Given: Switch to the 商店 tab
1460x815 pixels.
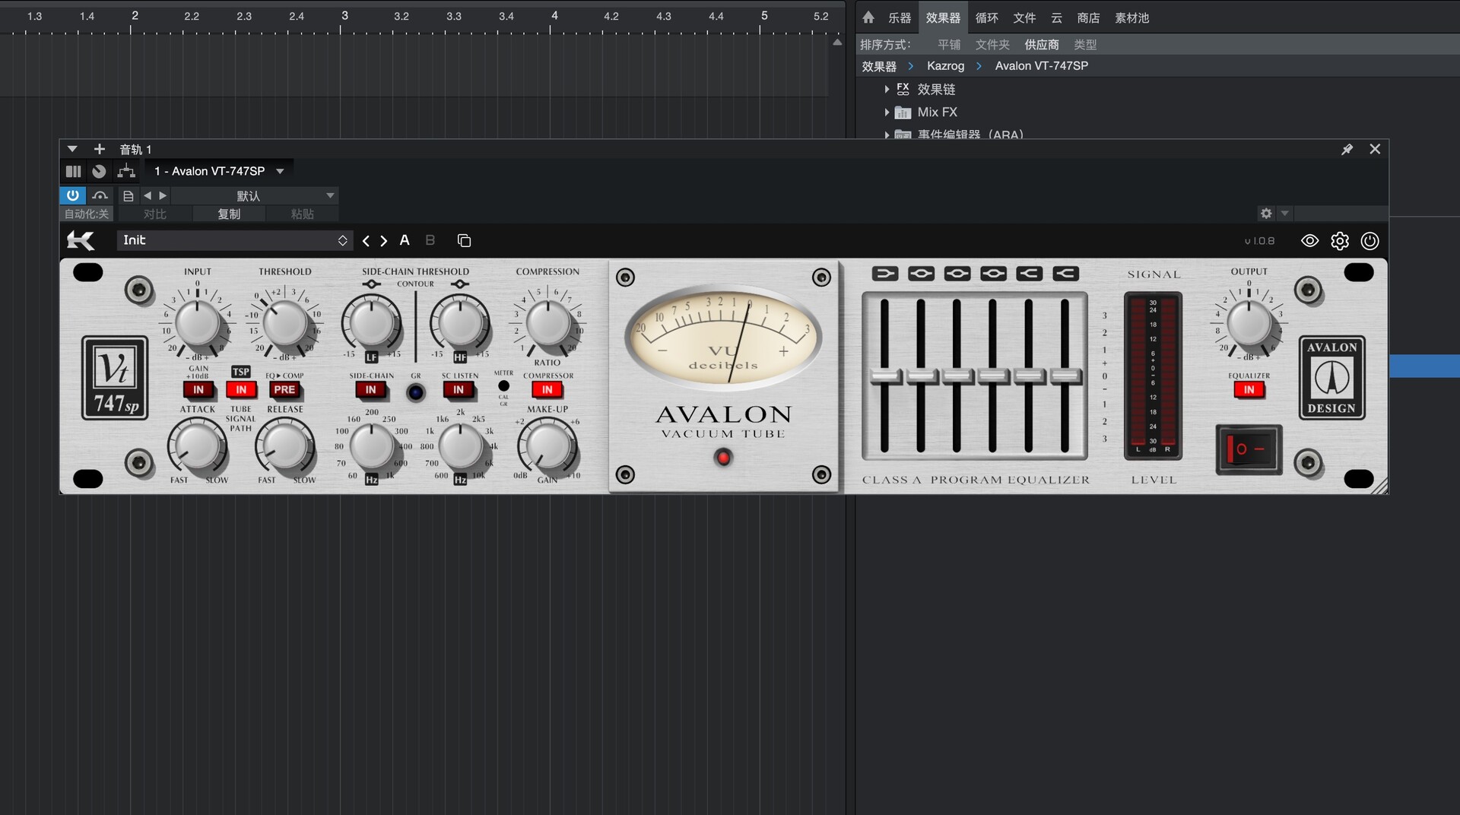Looking at the screenshot, I should click(x=1088, y=17).
